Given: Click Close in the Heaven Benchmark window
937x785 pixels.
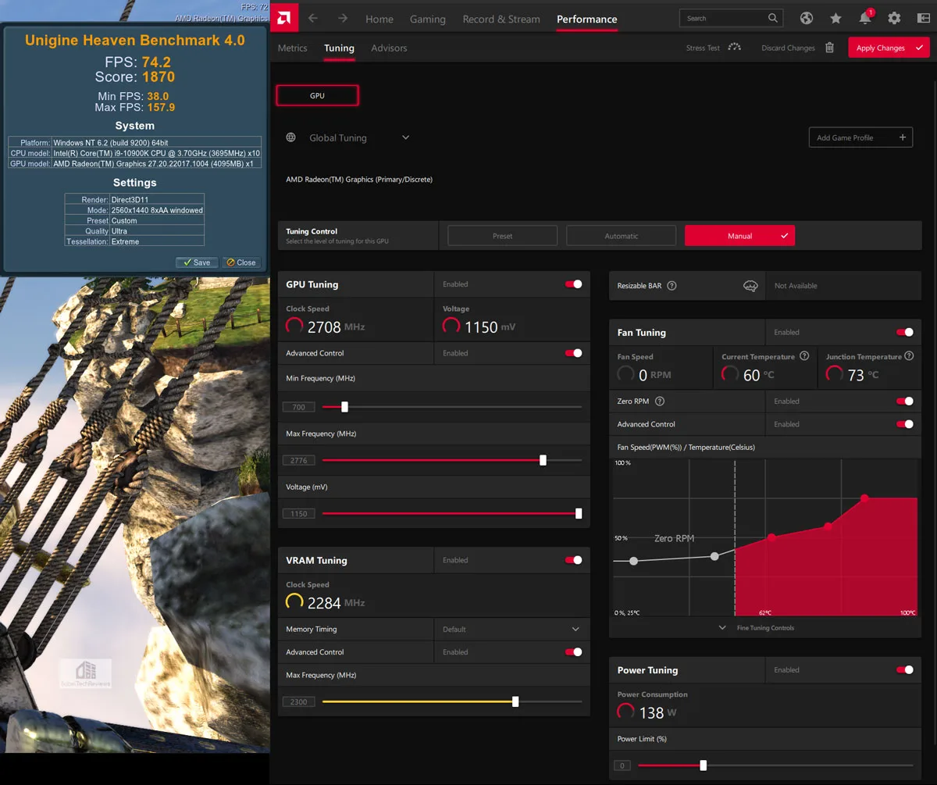Looking at the screenshot, I should [241, 262].
